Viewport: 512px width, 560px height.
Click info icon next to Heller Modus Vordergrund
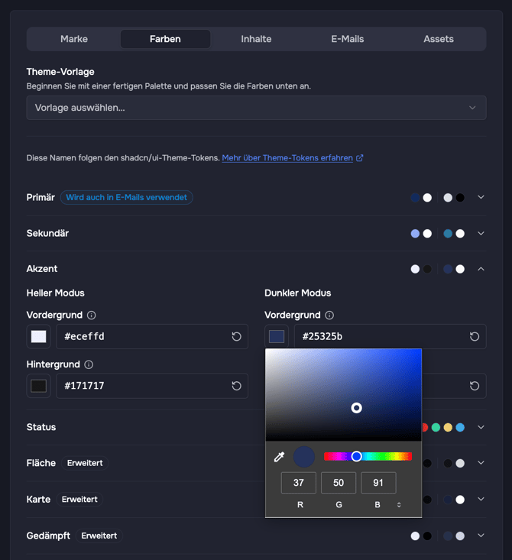tap(92, 315)
